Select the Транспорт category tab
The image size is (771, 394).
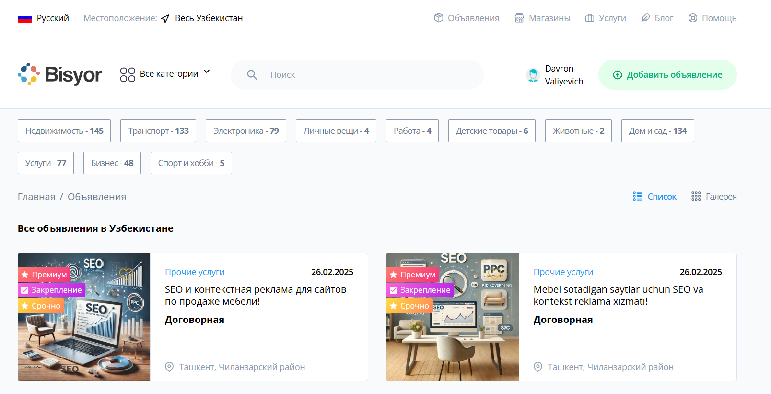(158, 131)
